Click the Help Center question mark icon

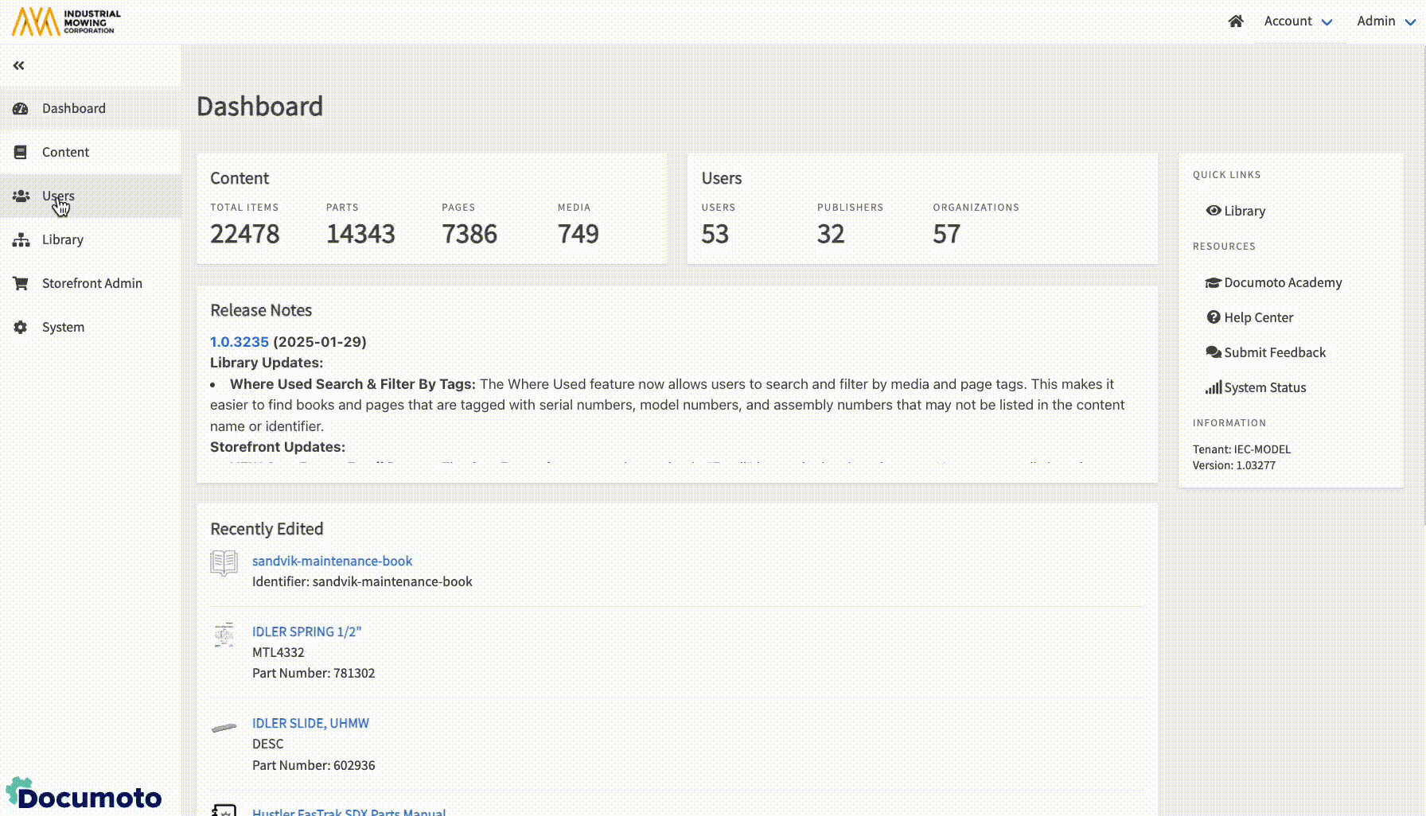click(x=1214, y=317)
